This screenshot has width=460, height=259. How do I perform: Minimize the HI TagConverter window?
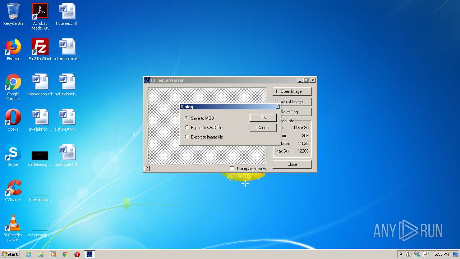300,80
